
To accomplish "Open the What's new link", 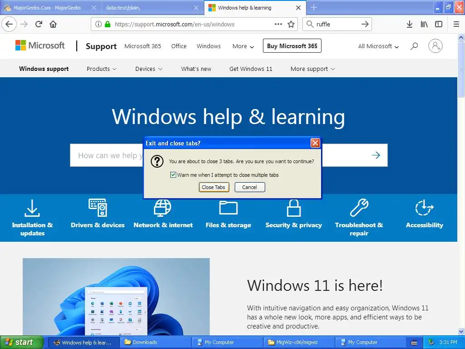I will coord(196,69).
